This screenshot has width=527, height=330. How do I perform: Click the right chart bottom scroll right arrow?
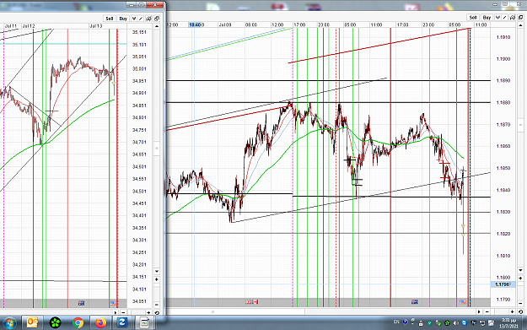(x=479, y=311)
